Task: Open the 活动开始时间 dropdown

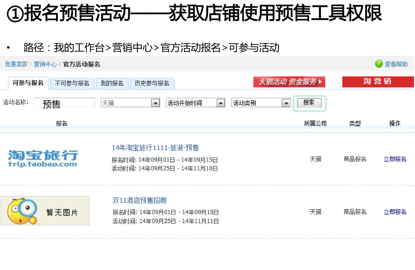Action: (x=195, y=103)
